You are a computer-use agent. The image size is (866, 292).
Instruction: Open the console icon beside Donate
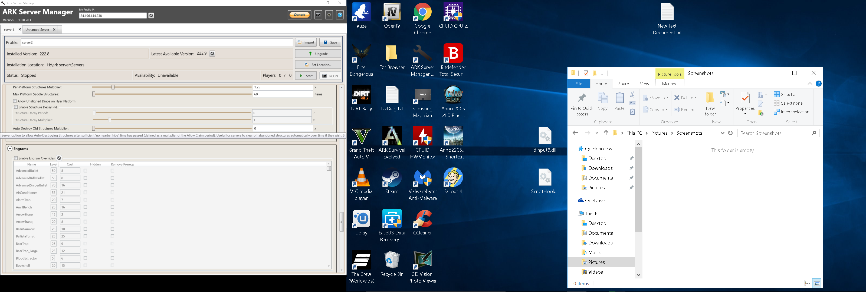318,15
